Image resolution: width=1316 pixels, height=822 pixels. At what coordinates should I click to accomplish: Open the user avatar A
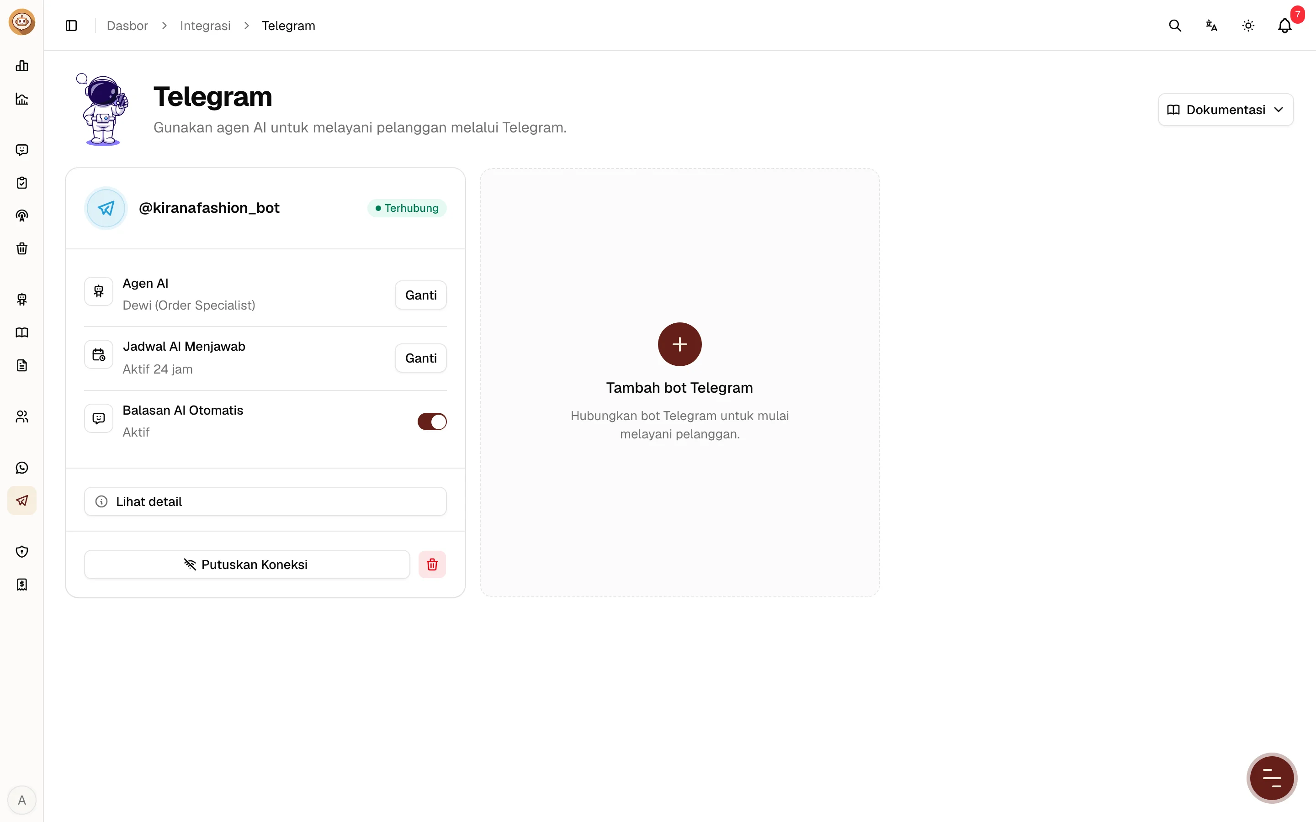[22, 800]
